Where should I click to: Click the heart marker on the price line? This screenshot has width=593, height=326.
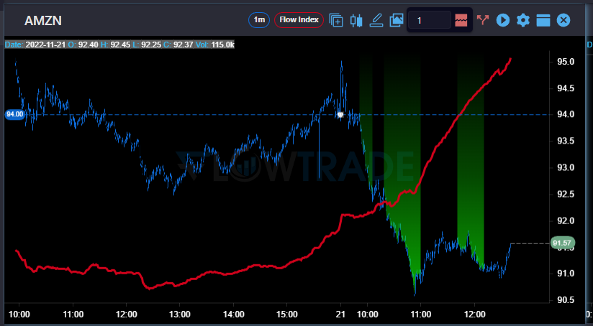click(340, 115)
